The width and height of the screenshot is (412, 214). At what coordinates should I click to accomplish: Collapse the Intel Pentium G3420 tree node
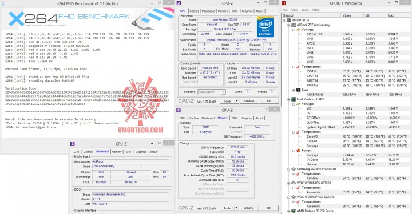(x=289, y=99)
